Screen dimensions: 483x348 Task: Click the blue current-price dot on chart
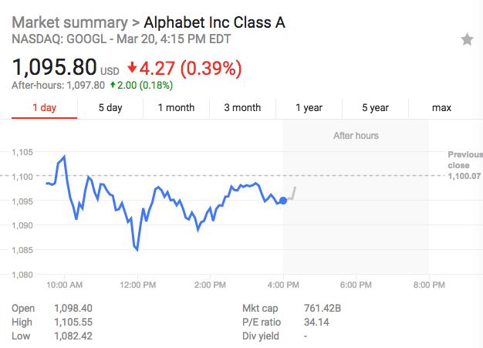coord(283,201)
